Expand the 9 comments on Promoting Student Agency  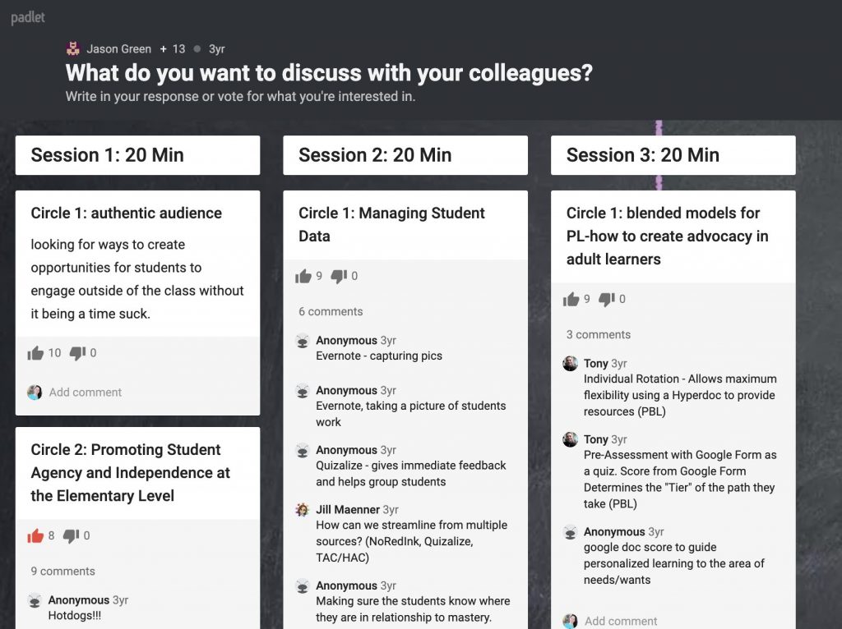[x=62, y=571]
